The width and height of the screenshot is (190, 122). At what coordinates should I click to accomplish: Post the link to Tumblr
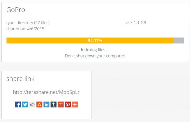[x=54, y=104]
